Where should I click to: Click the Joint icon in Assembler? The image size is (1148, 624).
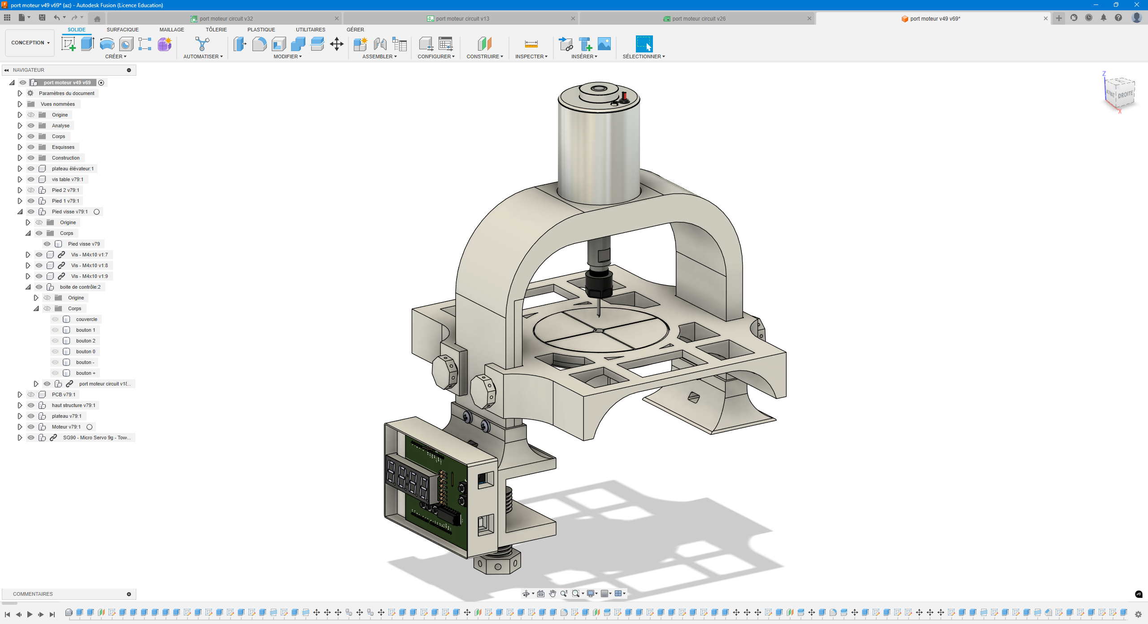(x=380, y=44)
